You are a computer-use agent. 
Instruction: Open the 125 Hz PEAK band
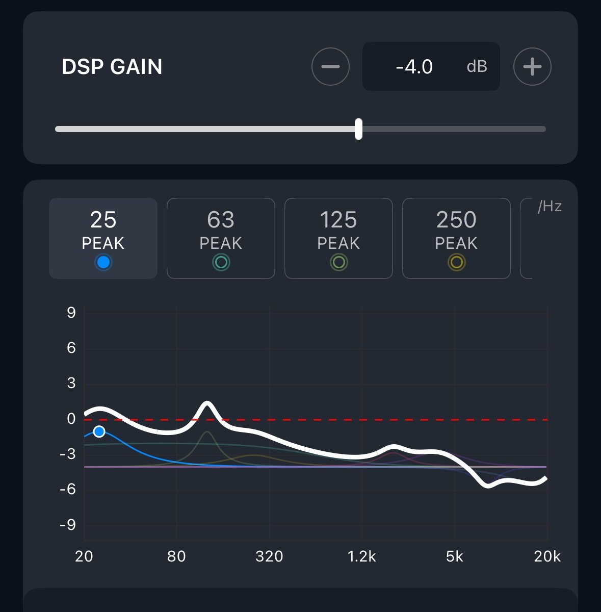[338, 229]
